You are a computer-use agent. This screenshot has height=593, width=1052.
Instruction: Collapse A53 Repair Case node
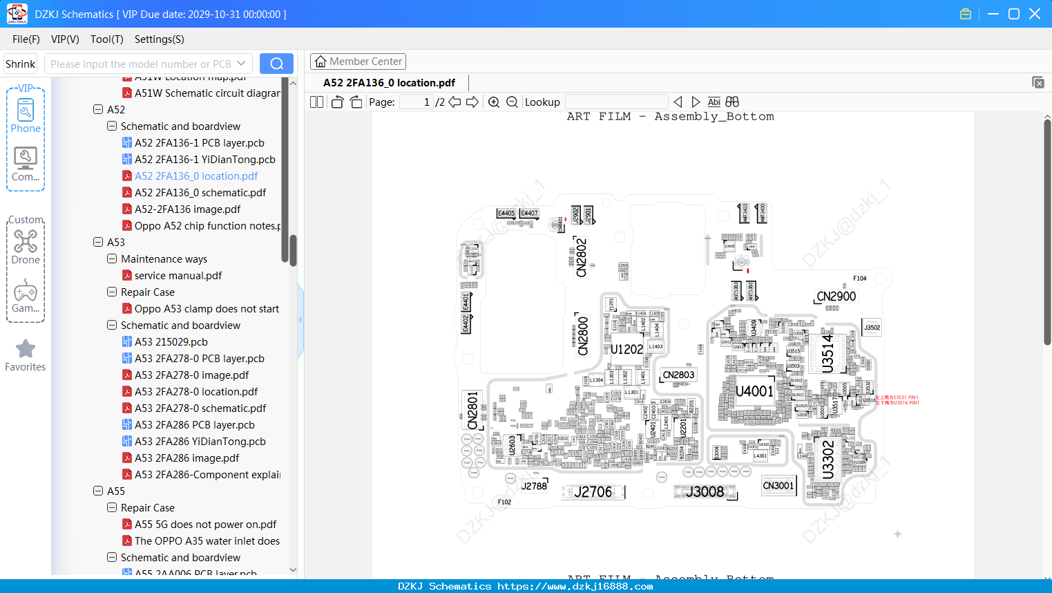tap(112, 292)
